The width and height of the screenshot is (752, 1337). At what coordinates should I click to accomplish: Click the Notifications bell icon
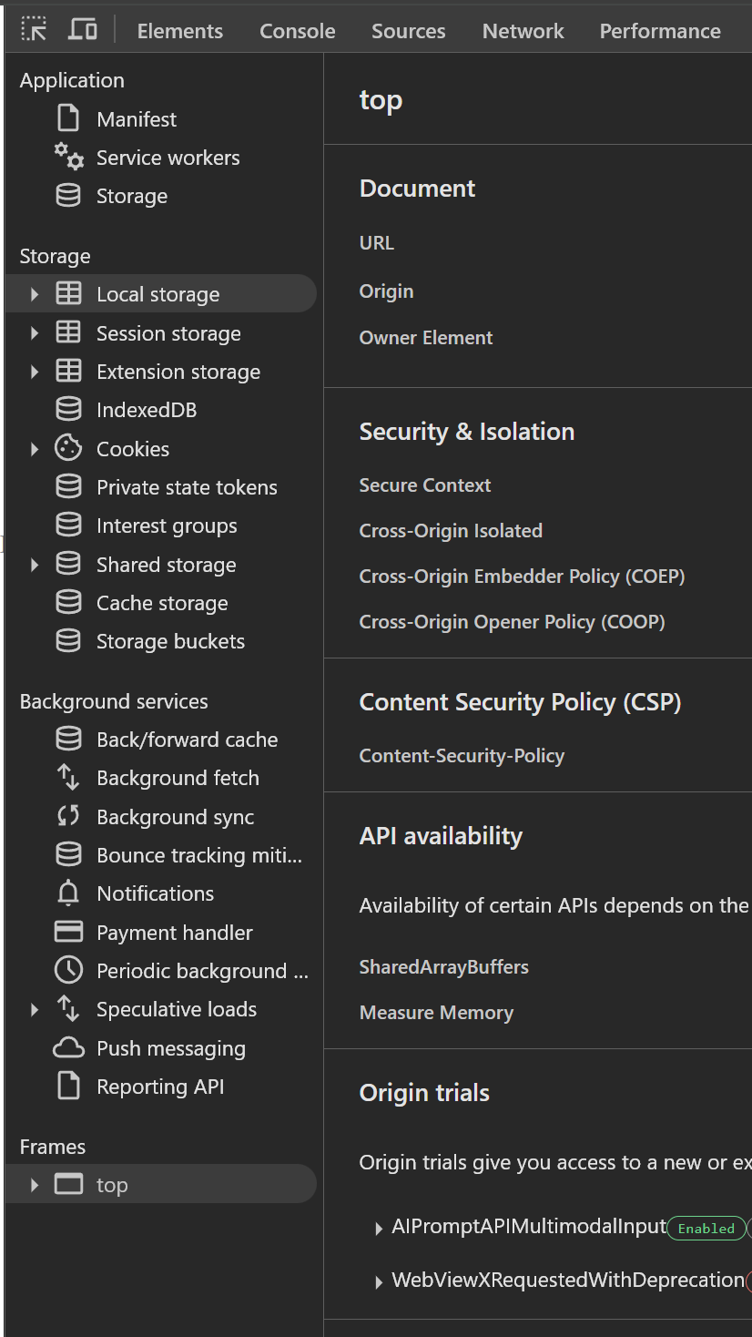[x=68, y=893]
